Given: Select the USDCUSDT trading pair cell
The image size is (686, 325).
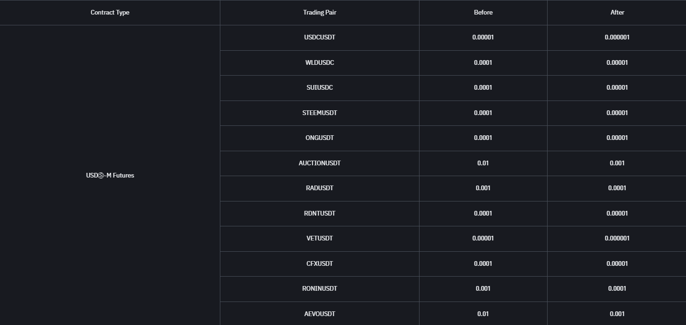Looking at the screenshot, I should 320,38.
